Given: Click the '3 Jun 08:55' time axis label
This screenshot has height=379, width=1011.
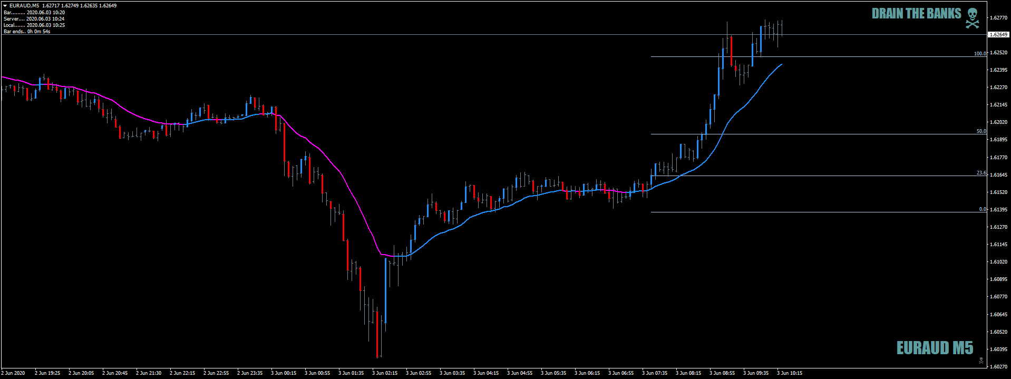Looking at the screenshot, I should point(722,373).
